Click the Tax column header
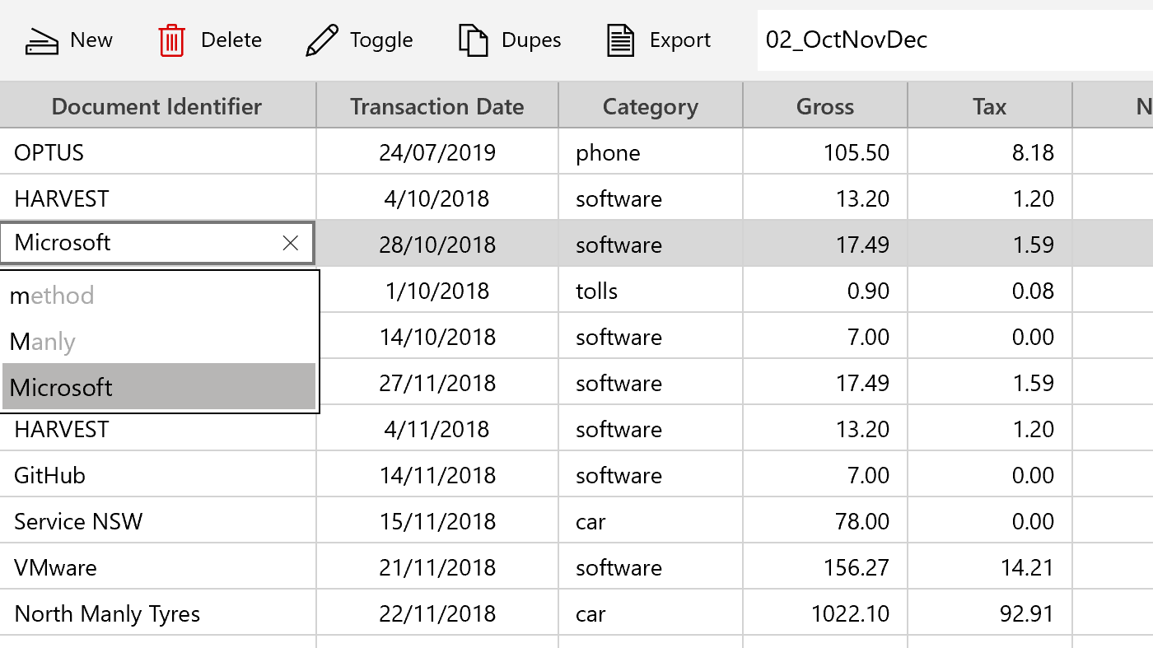 coord(989,106)
